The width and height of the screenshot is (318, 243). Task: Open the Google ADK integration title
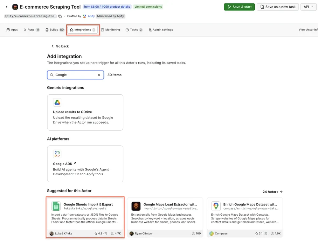(x=62, y=164)
